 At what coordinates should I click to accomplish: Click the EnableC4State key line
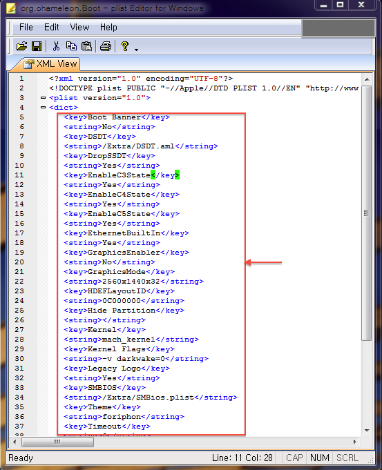[122, 195]
